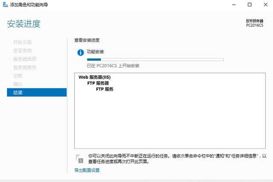This screenshot has width=273, height=182.
Task: Click the target server name PC2016CS
Action: click(255, 25)
